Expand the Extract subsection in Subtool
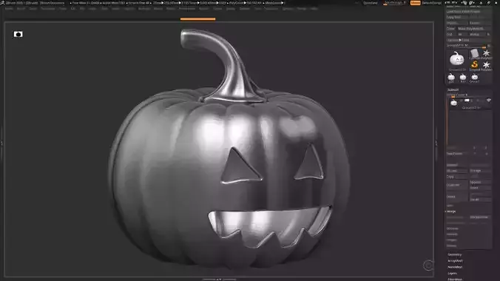The width and height of the screenshot is (500, 281). coord(451,246)
